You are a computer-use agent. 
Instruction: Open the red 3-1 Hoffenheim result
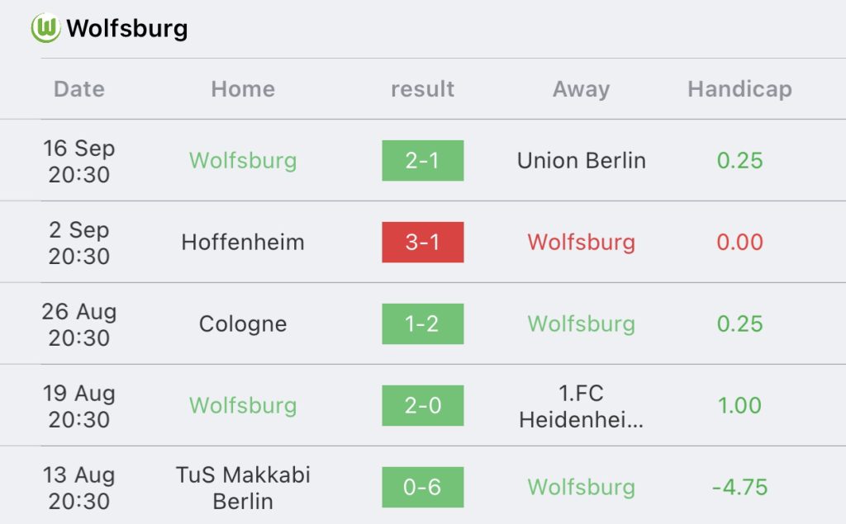coord(422,243)
